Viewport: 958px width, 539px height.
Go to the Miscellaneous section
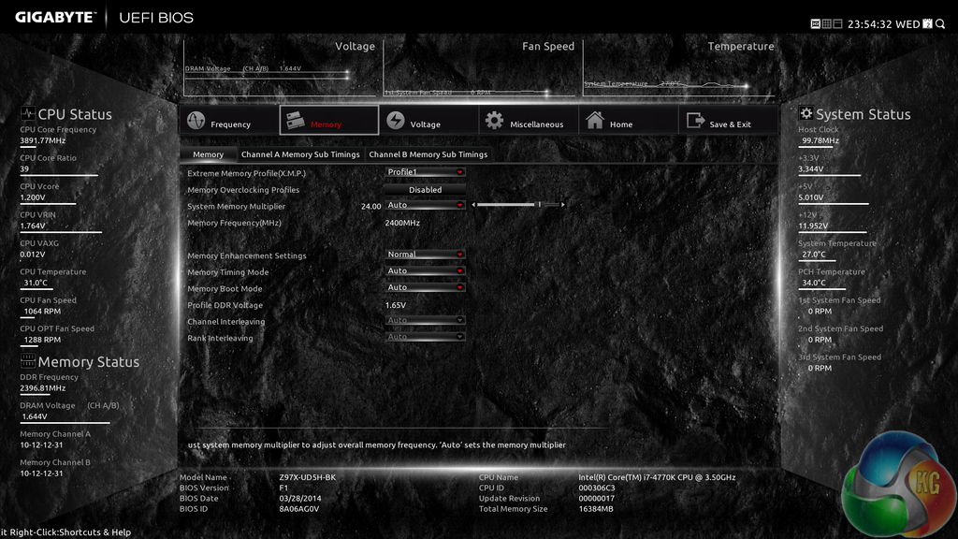click(x=529, y=121)
